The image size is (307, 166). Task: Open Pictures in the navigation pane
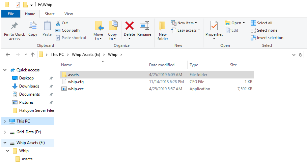point(26,102)
